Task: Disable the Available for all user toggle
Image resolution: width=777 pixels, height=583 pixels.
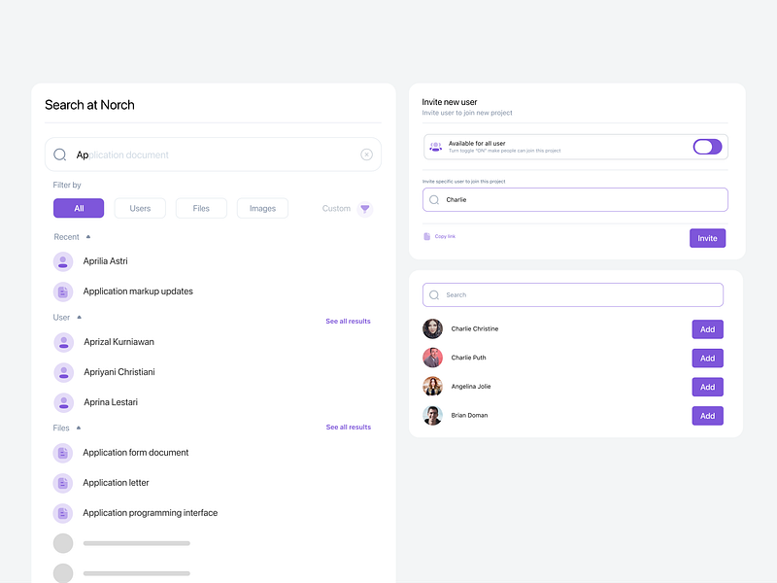Action: pos(708,146)
